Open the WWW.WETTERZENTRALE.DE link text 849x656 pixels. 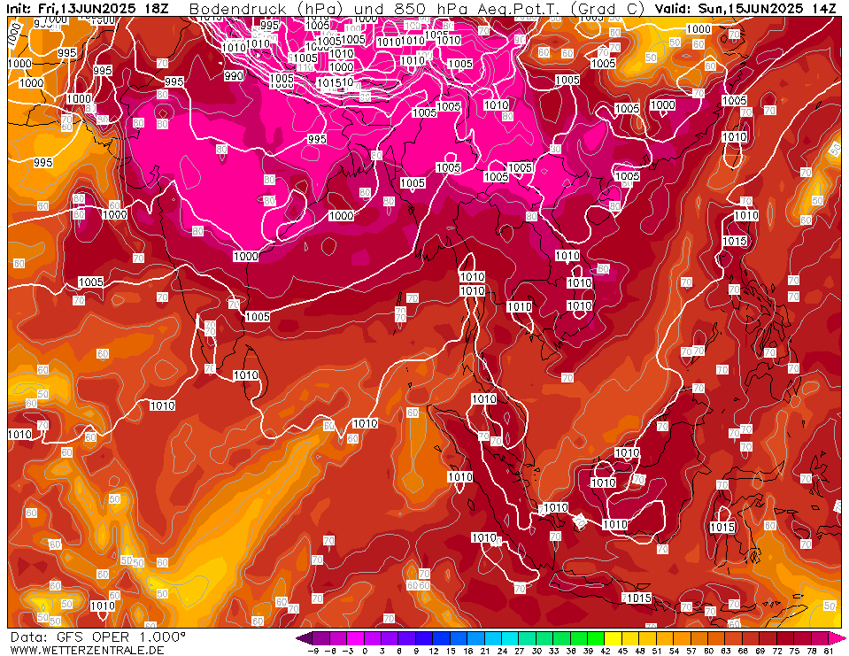click(87, 650)
